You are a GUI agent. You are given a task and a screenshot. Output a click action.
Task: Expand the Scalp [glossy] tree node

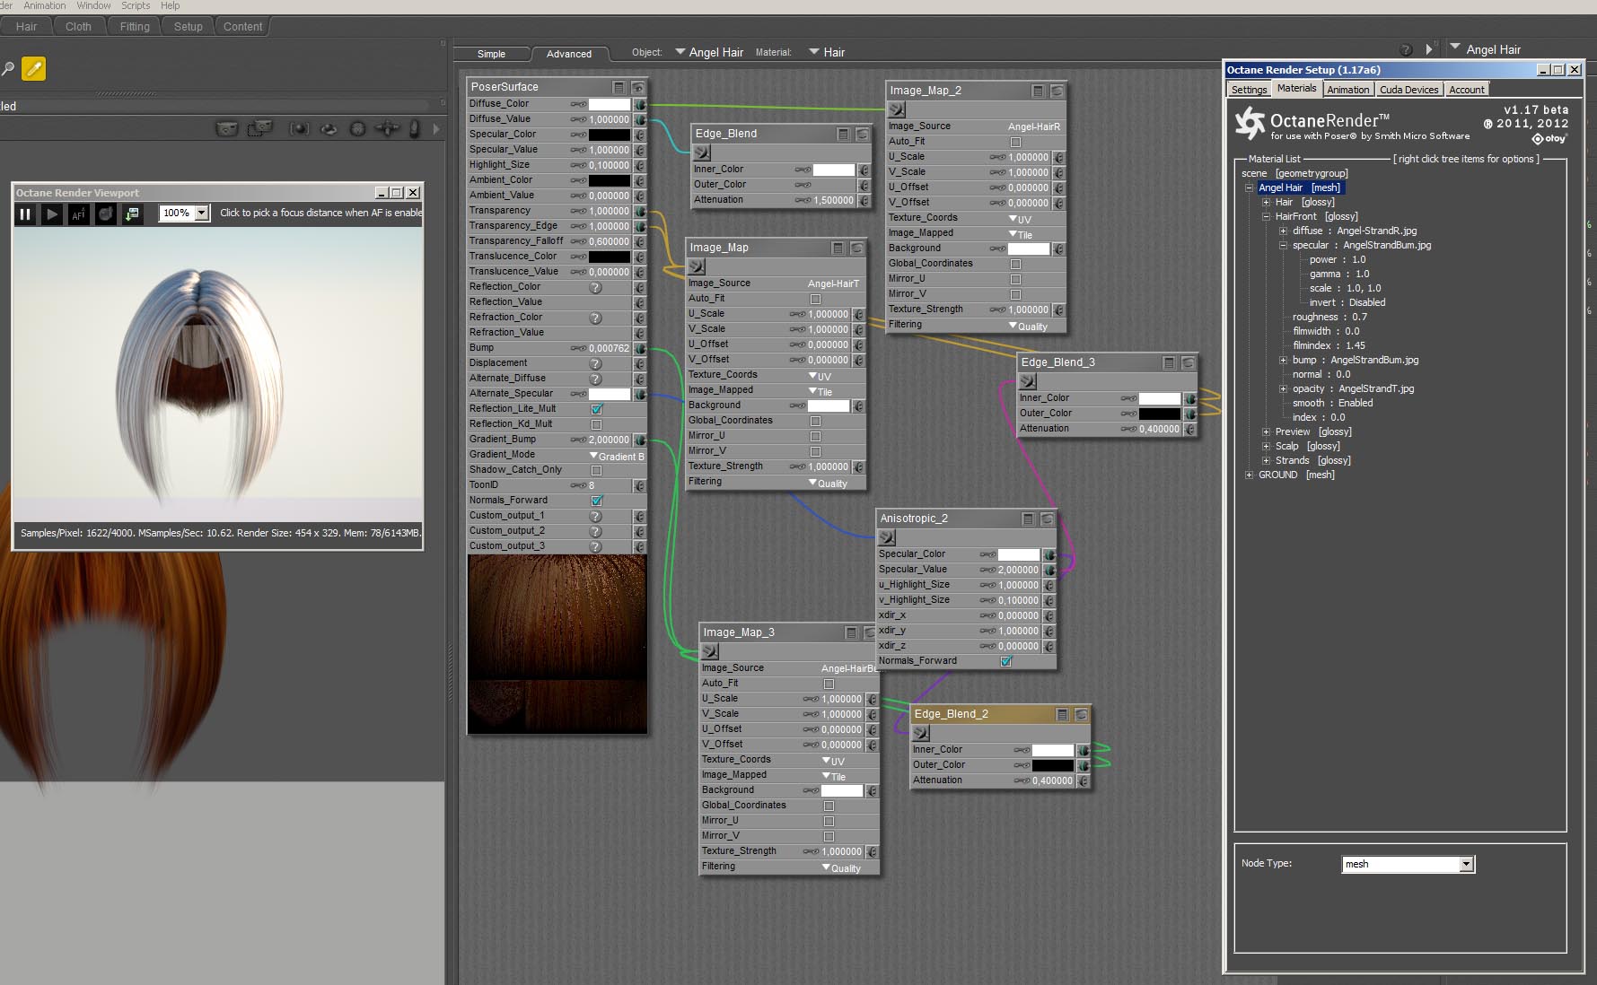1266,446
